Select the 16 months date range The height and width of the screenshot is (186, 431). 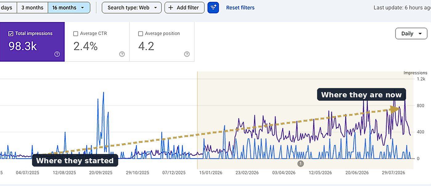[69, 8]
